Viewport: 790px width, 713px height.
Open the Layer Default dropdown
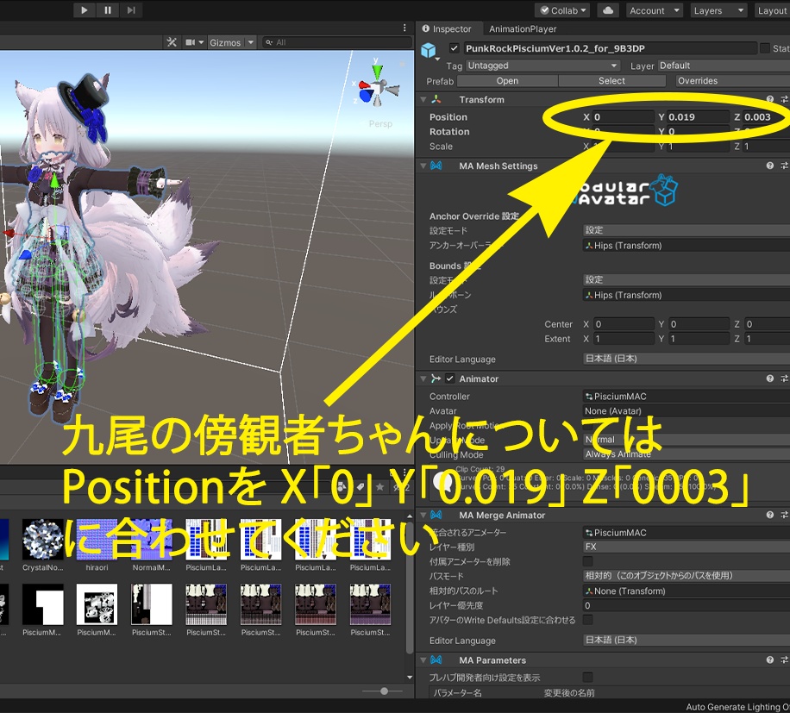(x=724, y=66)
